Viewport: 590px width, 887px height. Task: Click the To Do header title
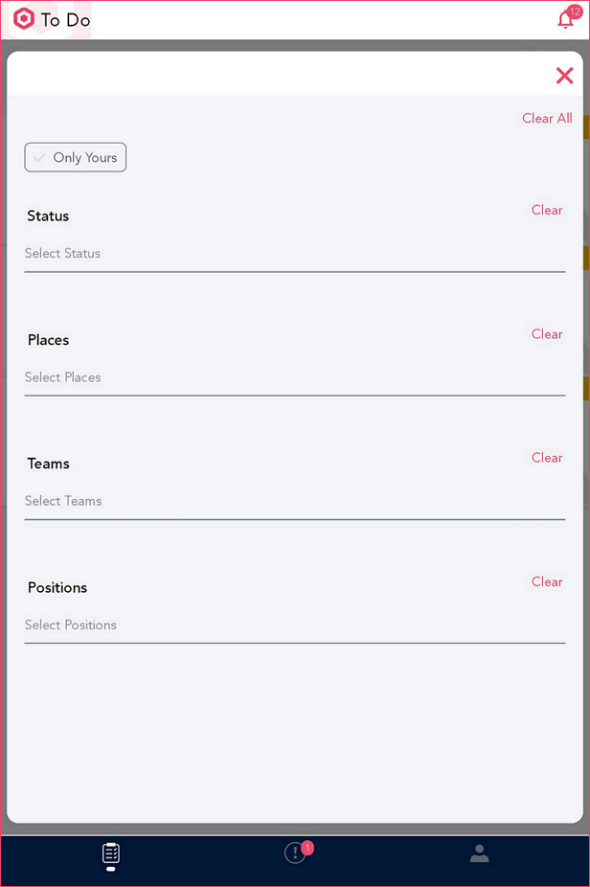click(66, 20)
